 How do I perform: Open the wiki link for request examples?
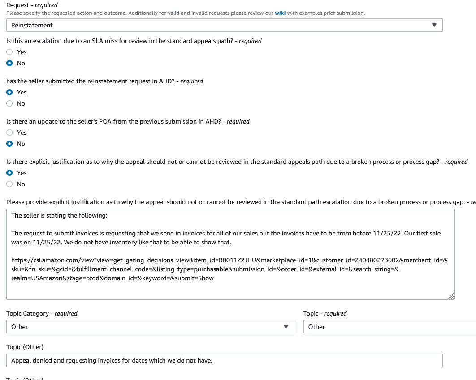pyautogui.click(x=280, y=13)
